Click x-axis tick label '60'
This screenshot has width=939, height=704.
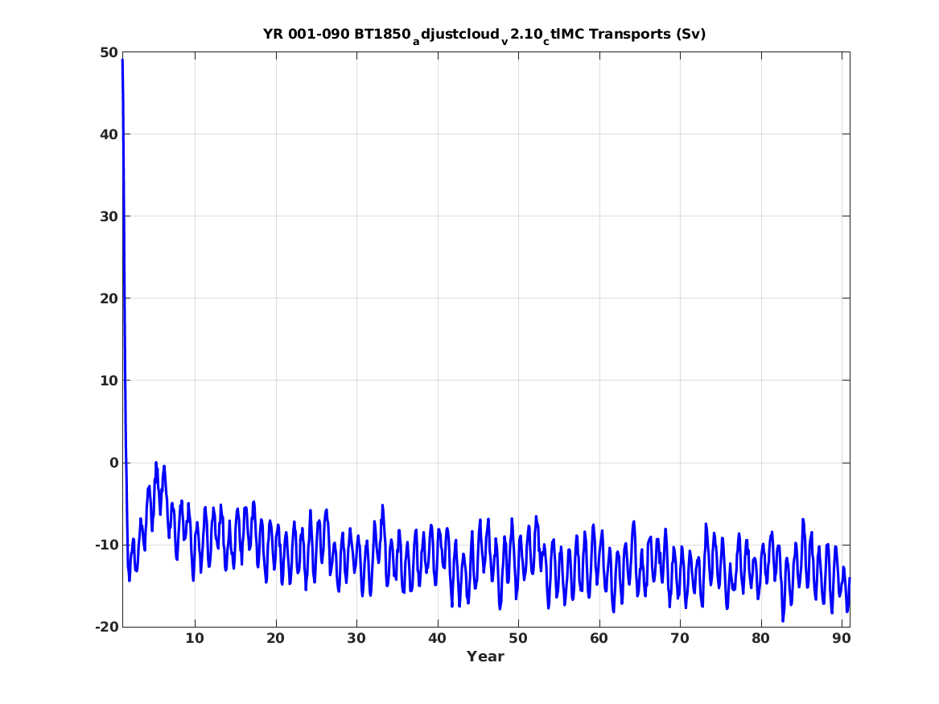click(x=599, y=639)
